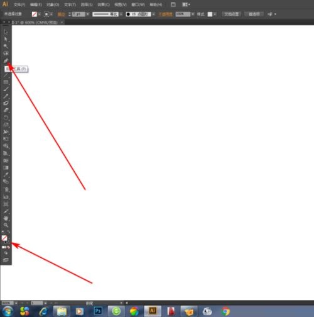The width and height of the screenshot is (314, 317).
Task: Expand the stroke weight dropdown
Action: [88, 14]
